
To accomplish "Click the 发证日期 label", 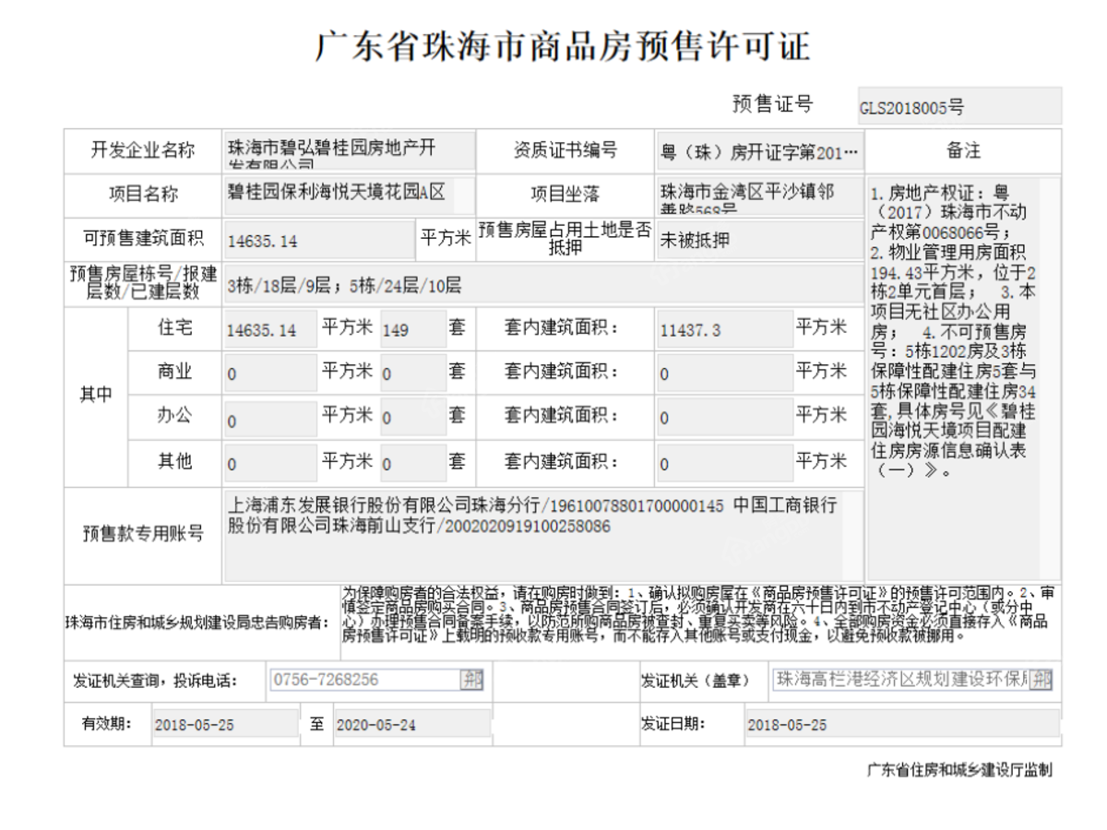I will click(673, 724).
